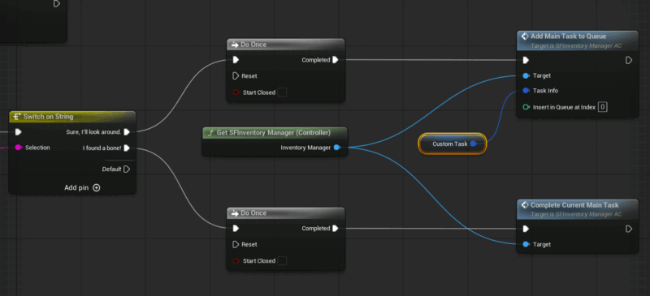Image resolution: width=650 pixels, height=296 pixels.
Task: Click the Custom Task output pin
Action: tap(473, 144)
